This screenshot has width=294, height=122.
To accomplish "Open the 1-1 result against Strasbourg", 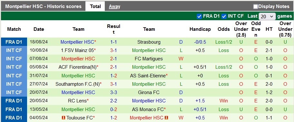I will (113, 42).
